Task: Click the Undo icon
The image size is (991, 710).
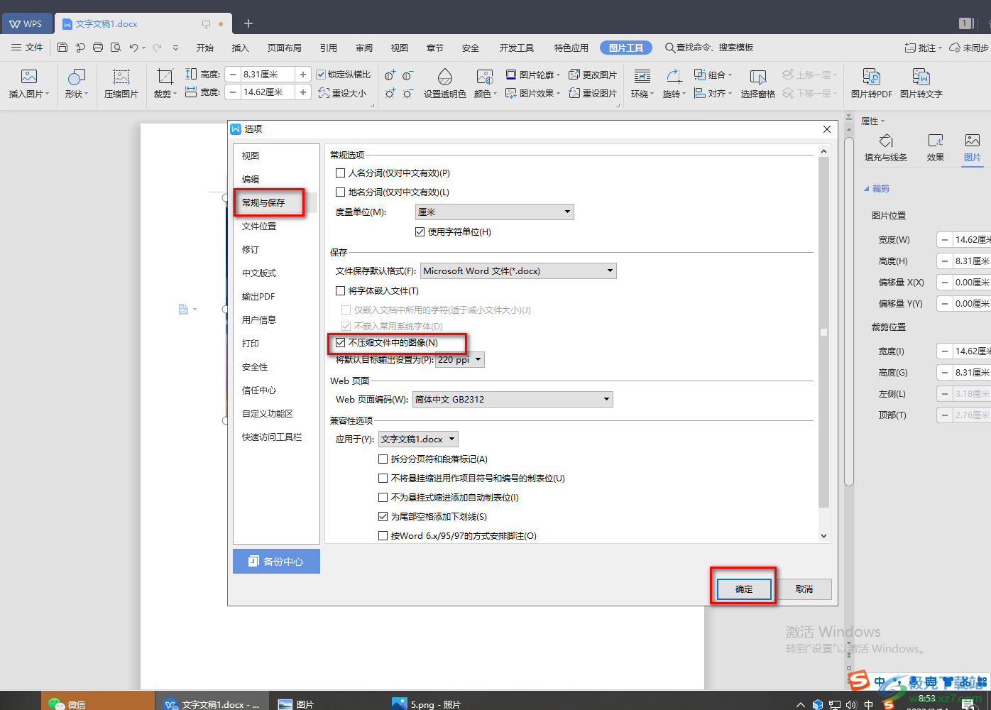Action: tap(133, 48)
